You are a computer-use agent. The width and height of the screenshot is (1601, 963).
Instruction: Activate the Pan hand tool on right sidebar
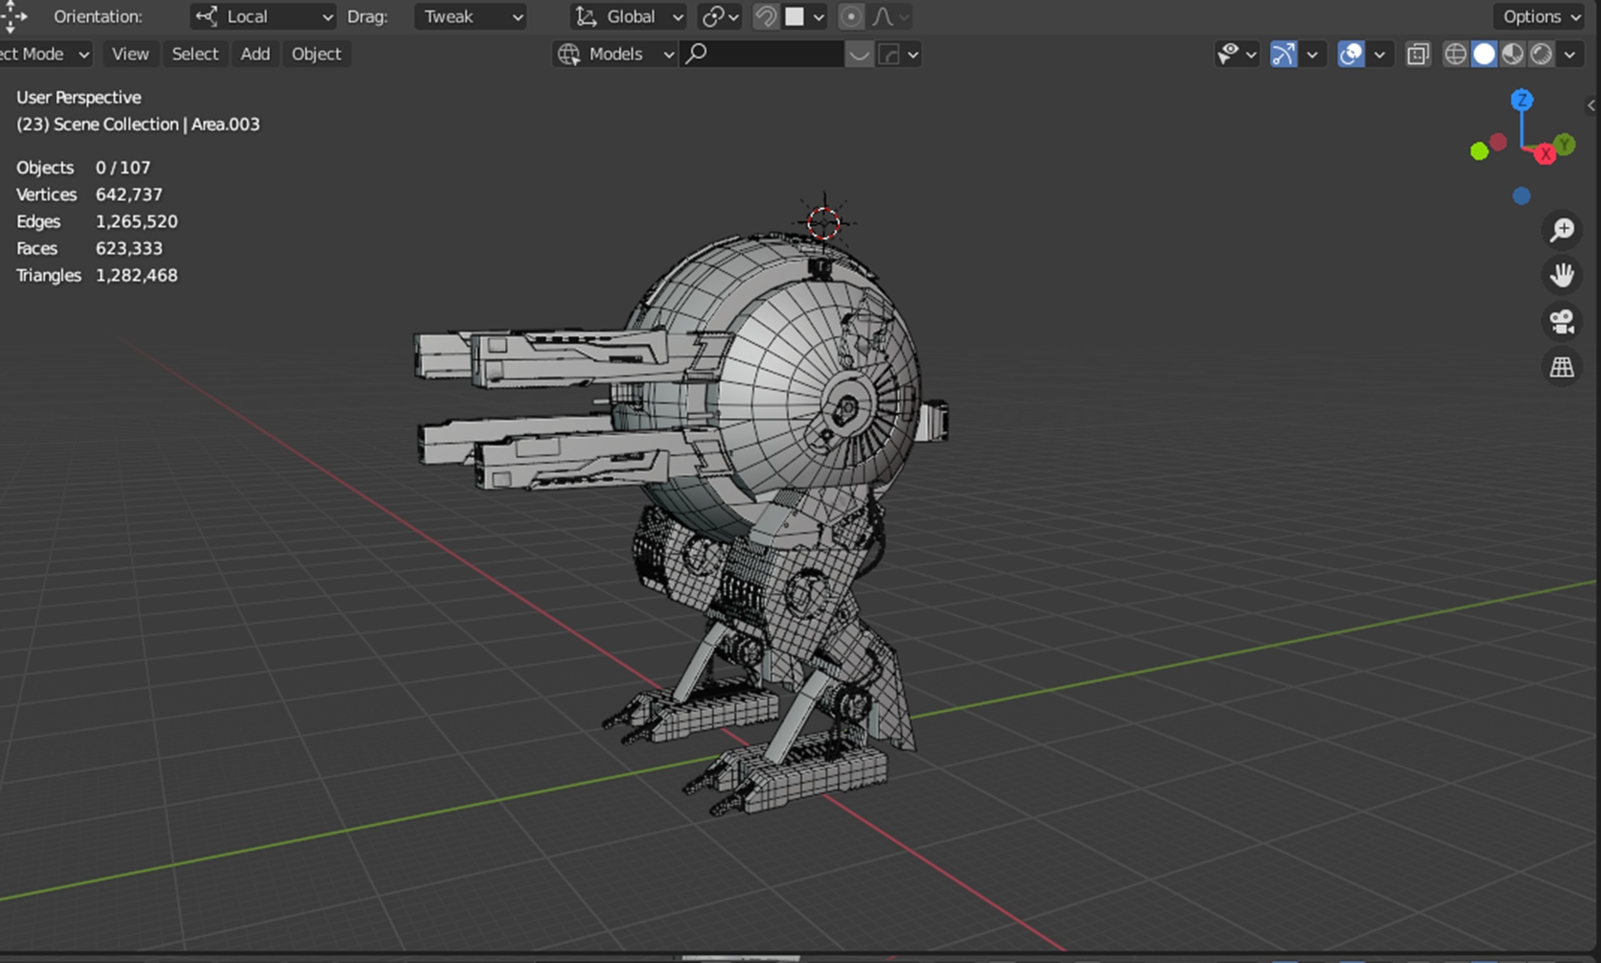tap(1562, 275)
